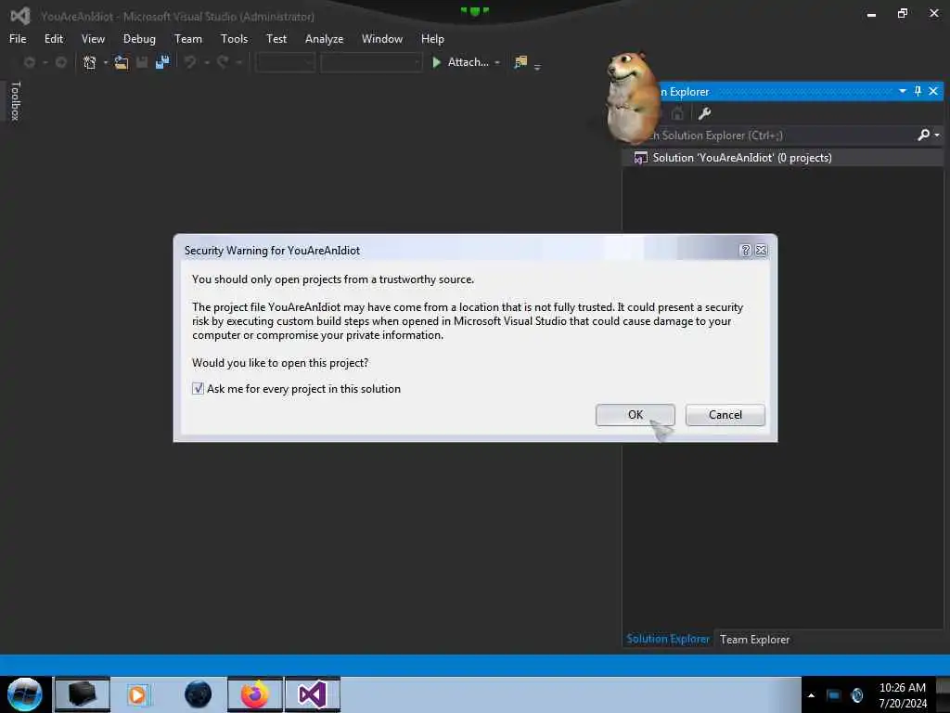Open the black folder app in the taskbar

[83, 694]
